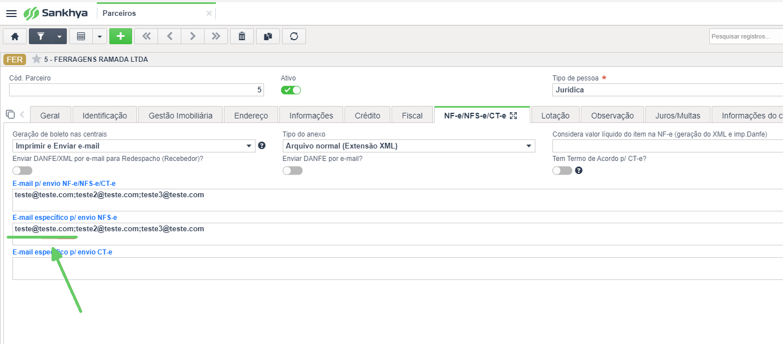Image resolution: width=783 pixels, height=344 pixels.
Task: Mark partner as favorite with star
Action: pyautogui.click(x=36, y=59)
